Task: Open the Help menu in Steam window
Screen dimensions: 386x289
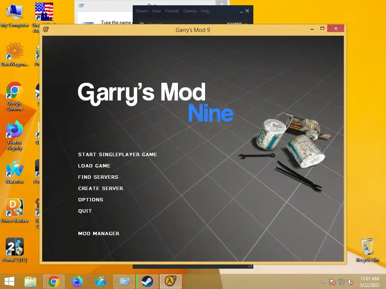Action: pos(205,11)
